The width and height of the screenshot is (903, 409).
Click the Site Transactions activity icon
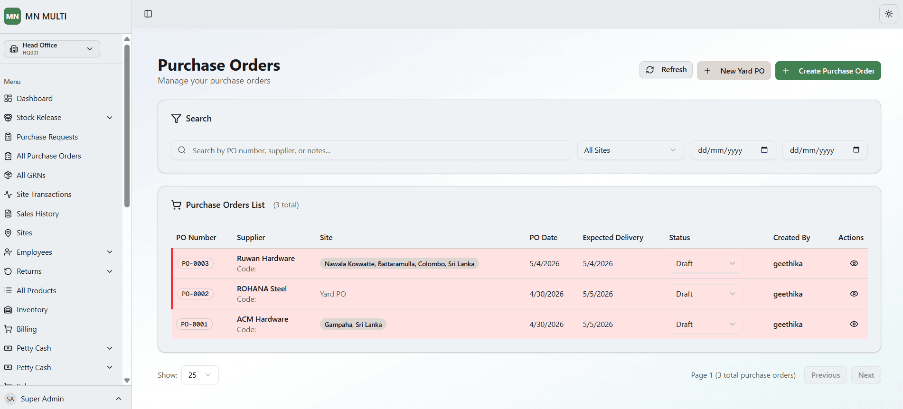(x=8, y=195)
